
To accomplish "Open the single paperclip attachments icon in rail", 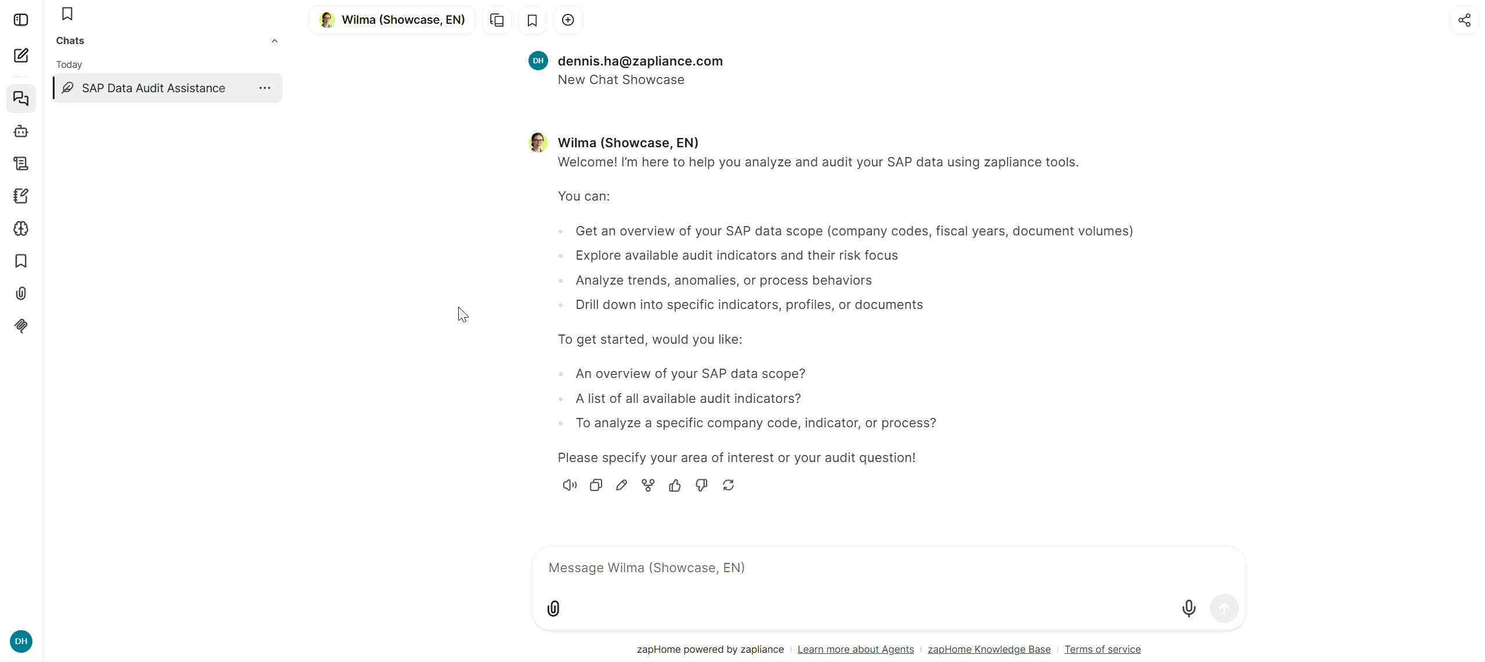I will [x=21, y=293].
